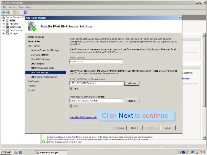Expand the Roles tree node
The image size is (207, 155).
pos(4,21)
